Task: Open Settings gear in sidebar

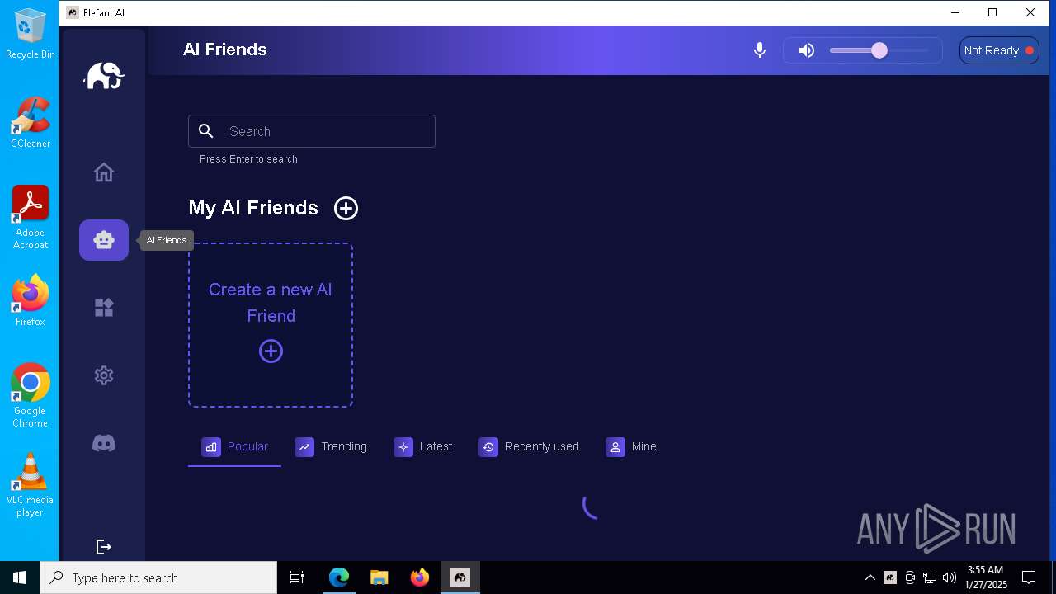Action: [104, 375]
